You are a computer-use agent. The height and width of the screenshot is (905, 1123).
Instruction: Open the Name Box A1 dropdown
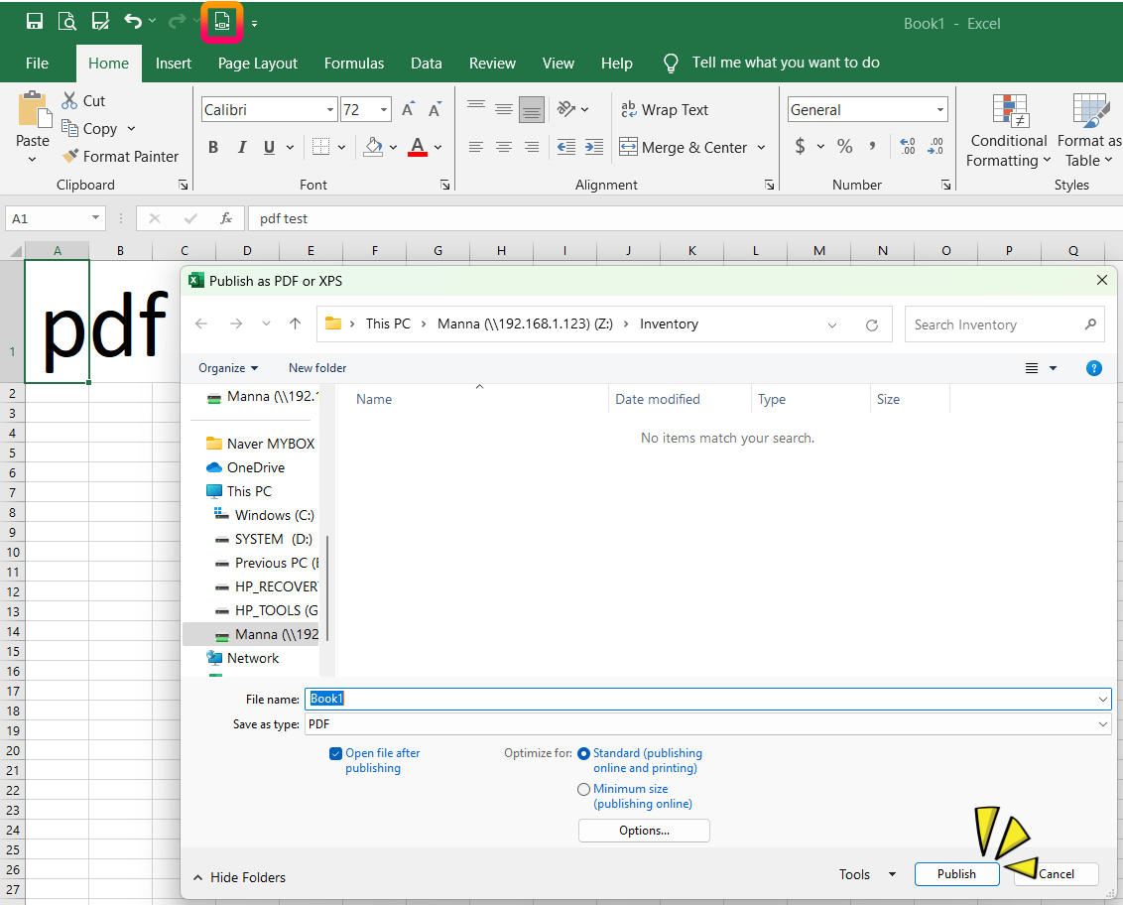[x=95, y=218]
